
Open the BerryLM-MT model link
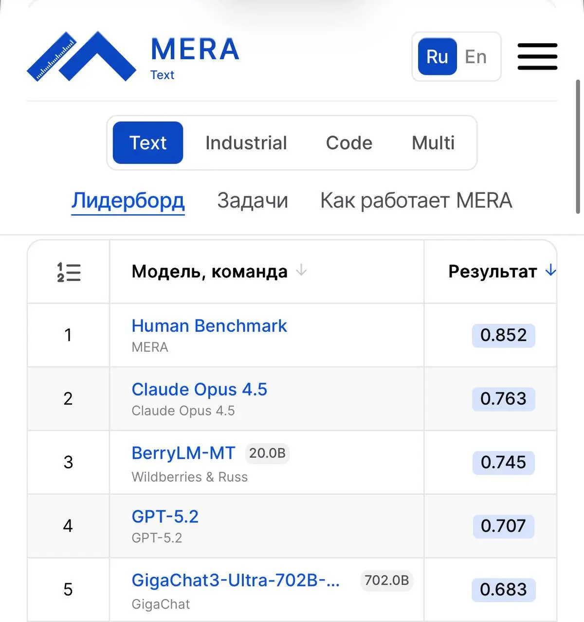pos(183,453)
